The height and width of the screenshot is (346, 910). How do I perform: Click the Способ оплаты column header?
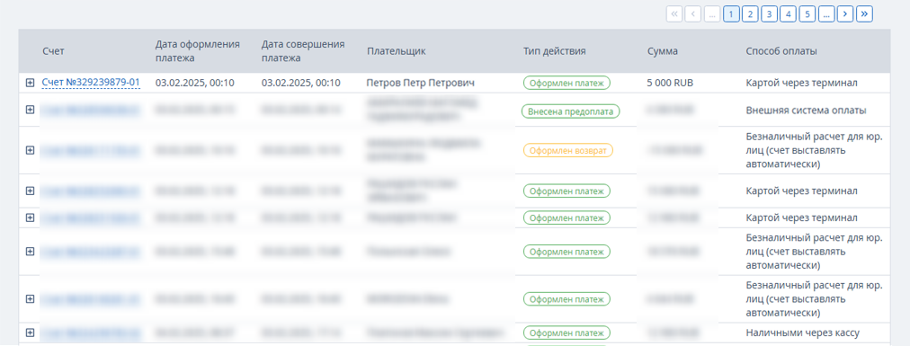point(781,51)
